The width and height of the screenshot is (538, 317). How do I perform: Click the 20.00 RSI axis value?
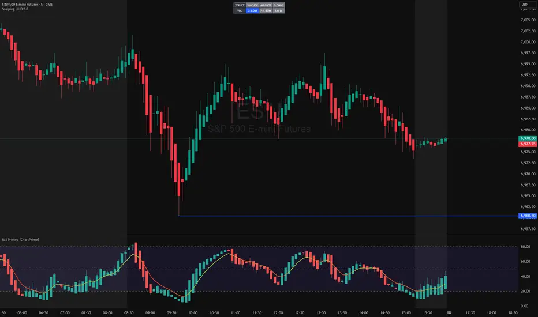(525, 291)
